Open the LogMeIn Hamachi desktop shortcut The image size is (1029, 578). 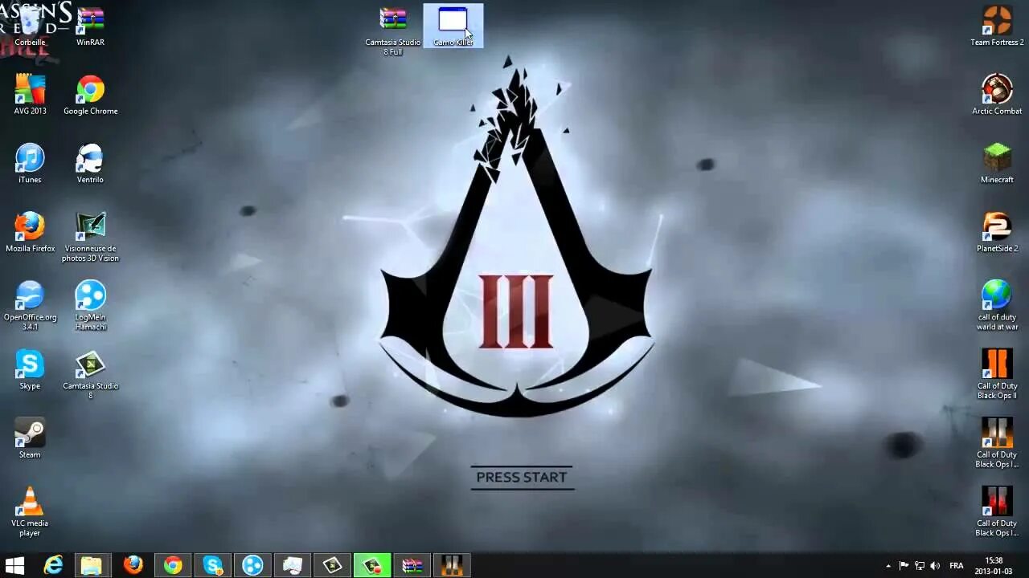point(90,305)
